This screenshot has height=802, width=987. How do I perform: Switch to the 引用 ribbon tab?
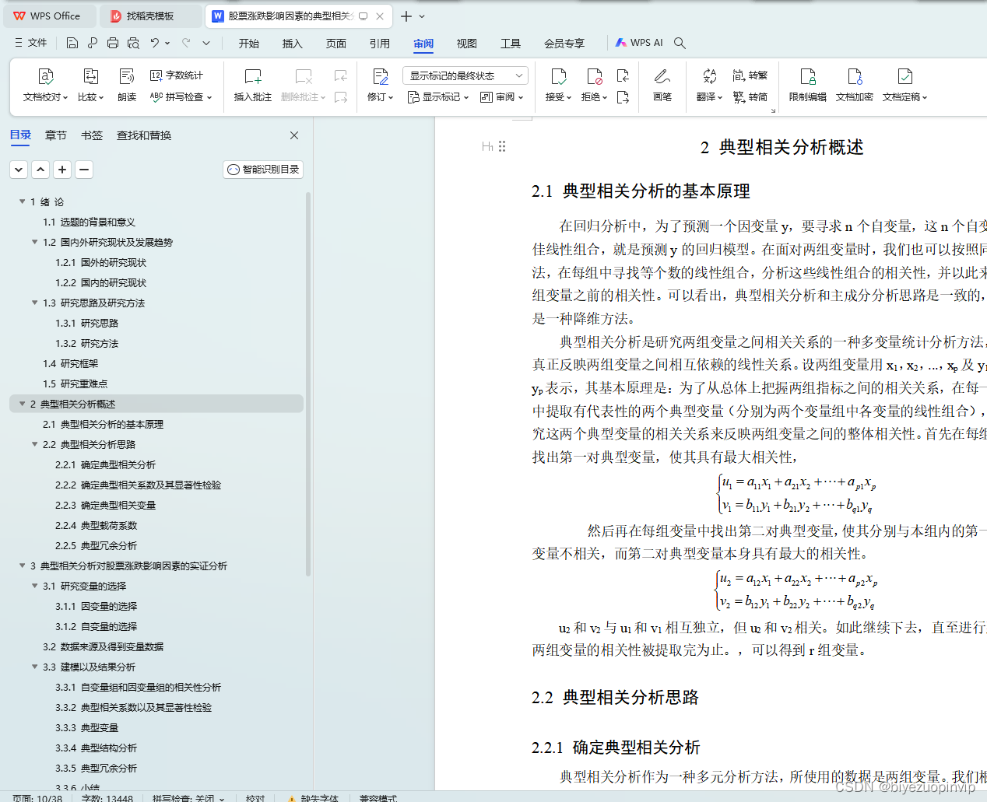click(x=379, y=44)
